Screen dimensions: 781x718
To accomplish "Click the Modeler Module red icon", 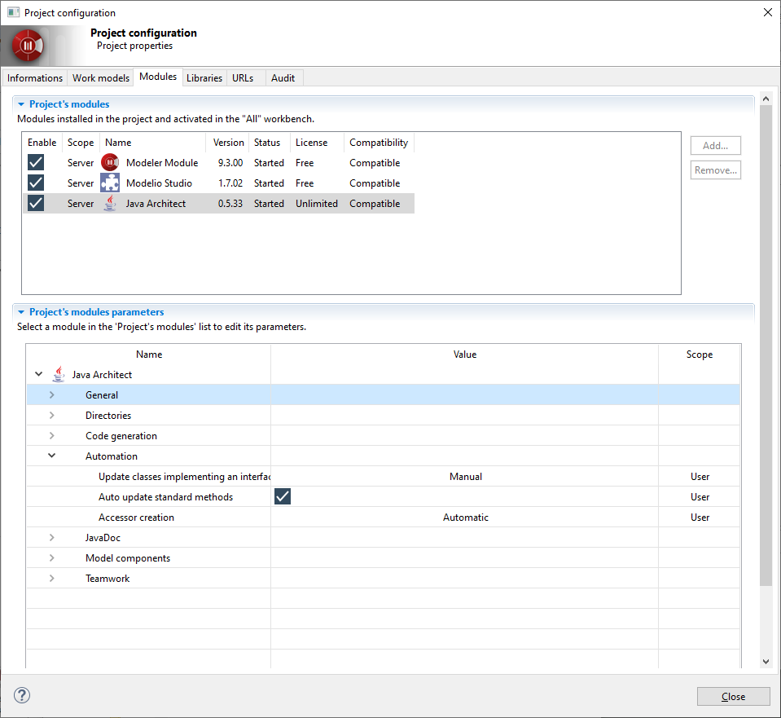I will click(110, 162).
